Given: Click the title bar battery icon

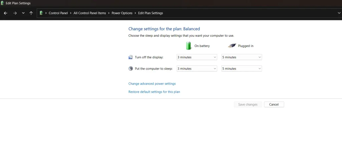Looking at the screenshot, I should pyautogui.click(x=2, y=3).
